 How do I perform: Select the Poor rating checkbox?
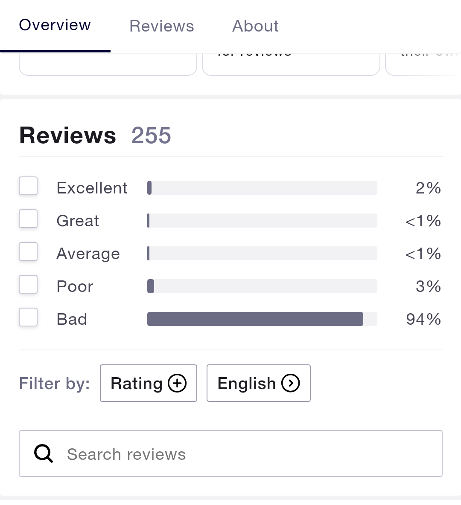coord(28,285)
